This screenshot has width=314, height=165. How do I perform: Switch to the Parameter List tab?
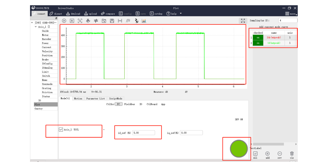95,98
